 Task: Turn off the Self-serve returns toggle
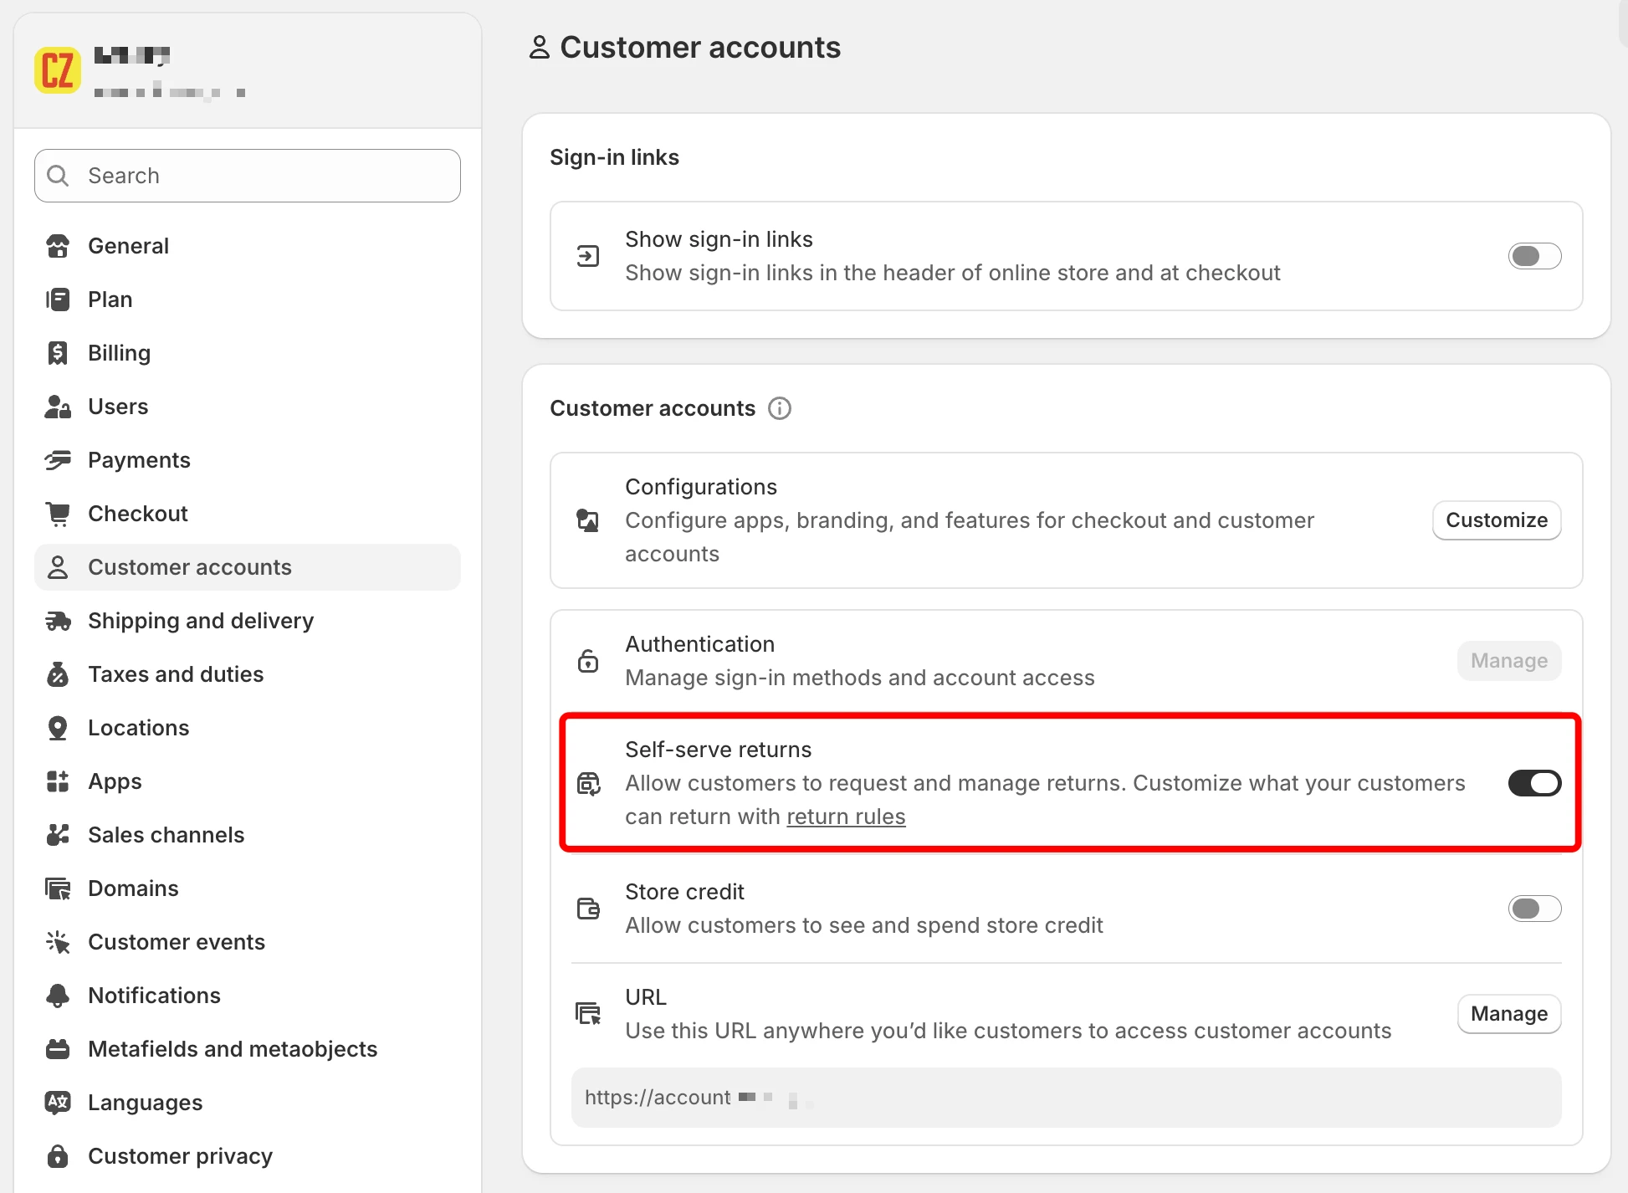[1534, 783]
